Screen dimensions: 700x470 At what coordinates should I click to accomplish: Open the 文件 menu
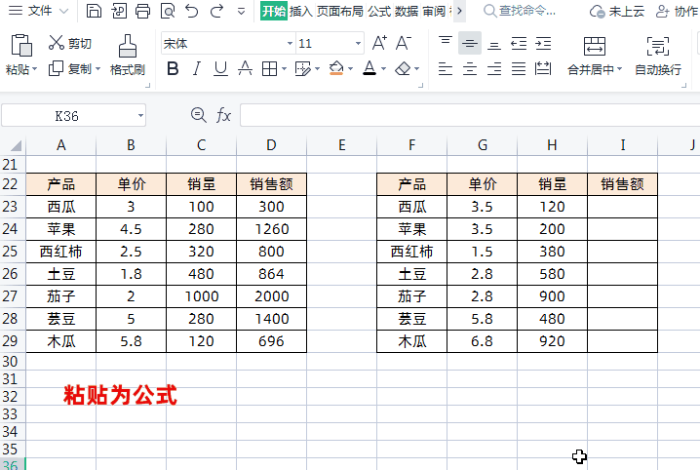(38, 11)
